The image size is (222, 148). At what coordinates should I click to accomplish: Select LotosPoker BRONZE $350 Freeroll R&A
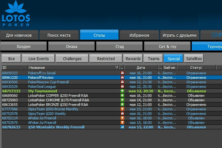click(58, 105)
